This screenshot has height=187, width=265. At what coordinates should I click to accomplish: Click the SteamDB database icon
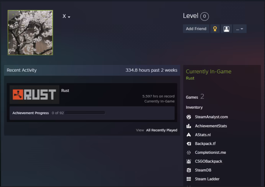tap(189, 170)
